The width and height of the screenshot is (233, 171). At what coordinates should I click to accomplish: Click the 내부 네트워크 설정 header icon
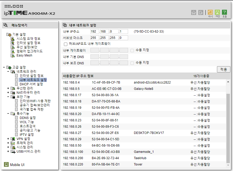65,25
